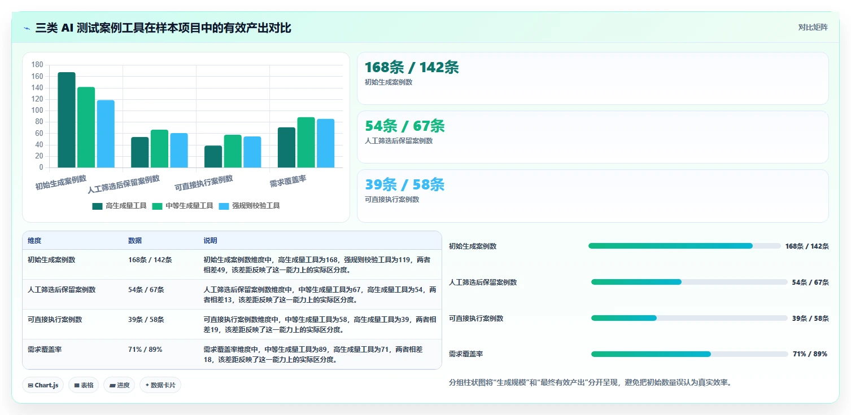Image resolution: width=851 pixels, height=415 pixels.
Task: Click the 表格 chip
Action: point(84,385)
